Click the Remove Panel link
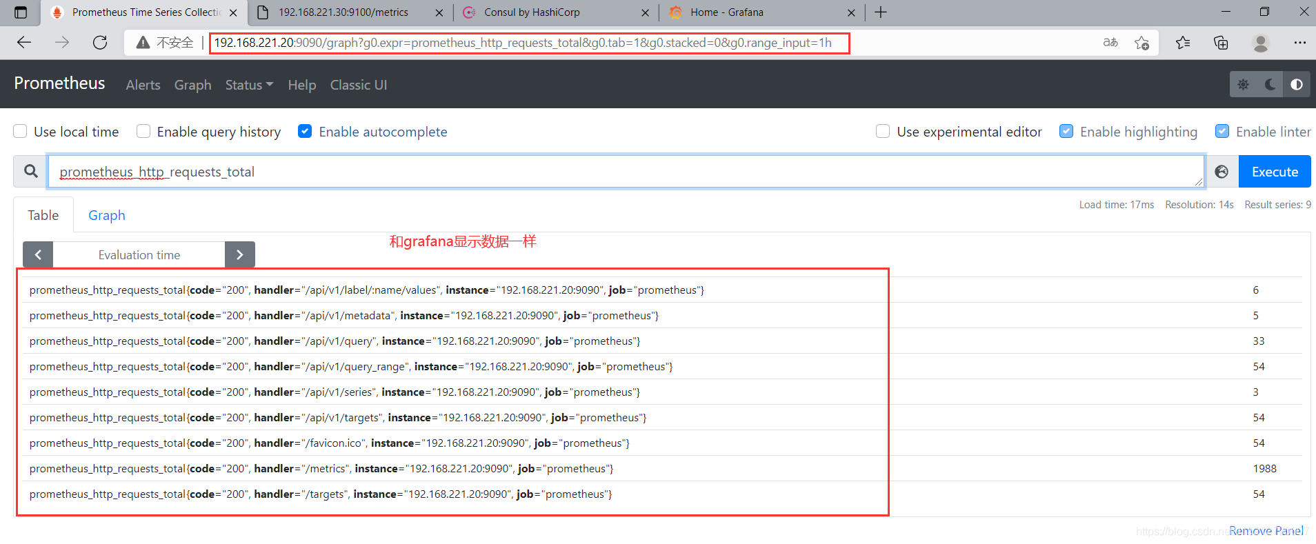Viewport: 1316px width, 544px height. click(x=1266, y=530)
